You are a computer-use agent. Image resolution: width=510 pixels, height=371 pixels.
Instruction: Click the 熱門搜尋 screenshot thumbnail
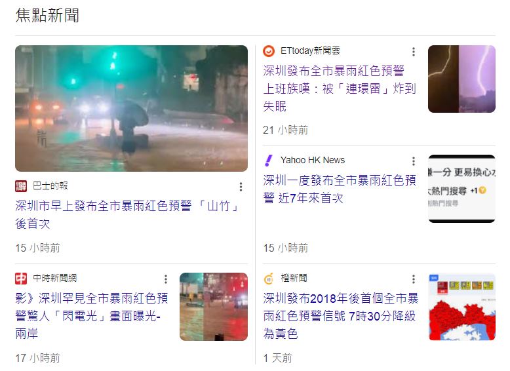[x=461, y=189]
